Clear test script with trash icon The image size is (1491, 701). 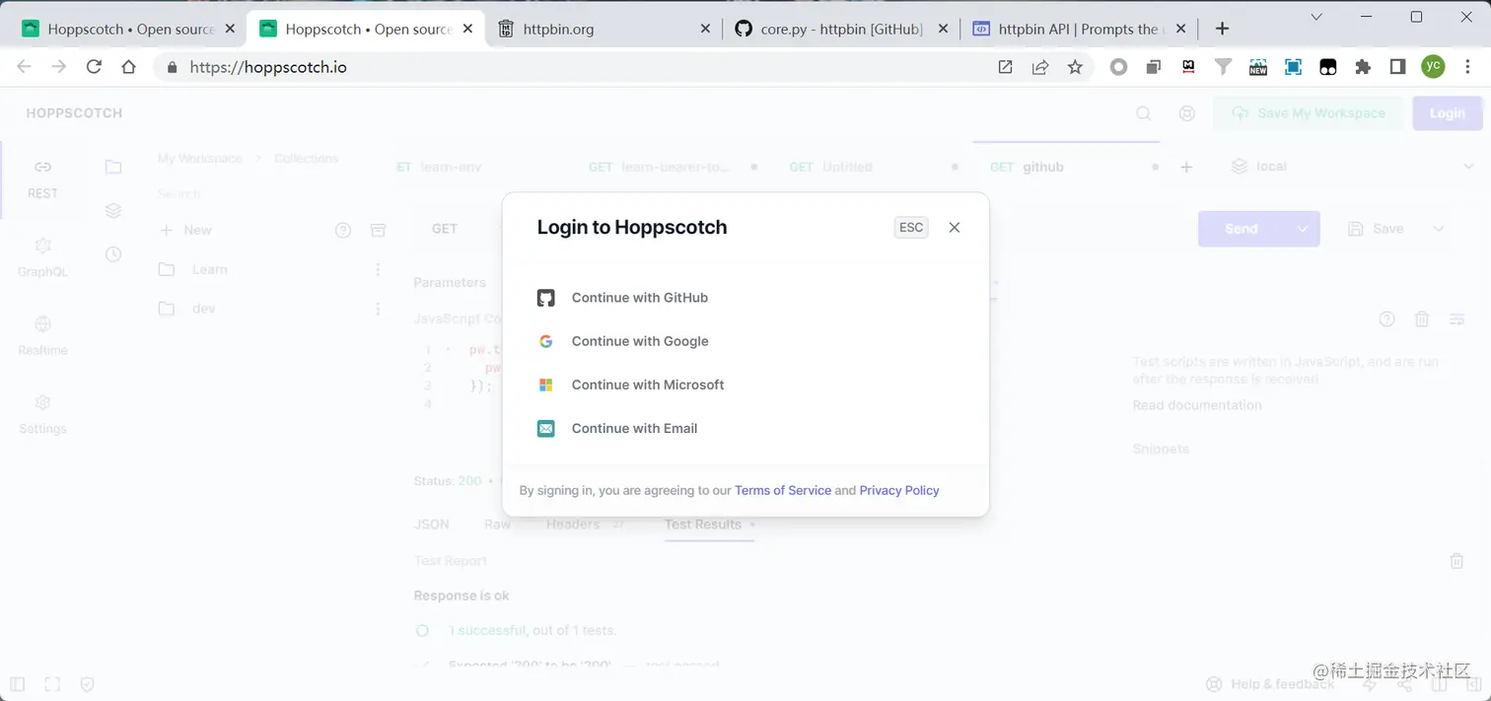pyautogui.click(x=1422, y=318)
